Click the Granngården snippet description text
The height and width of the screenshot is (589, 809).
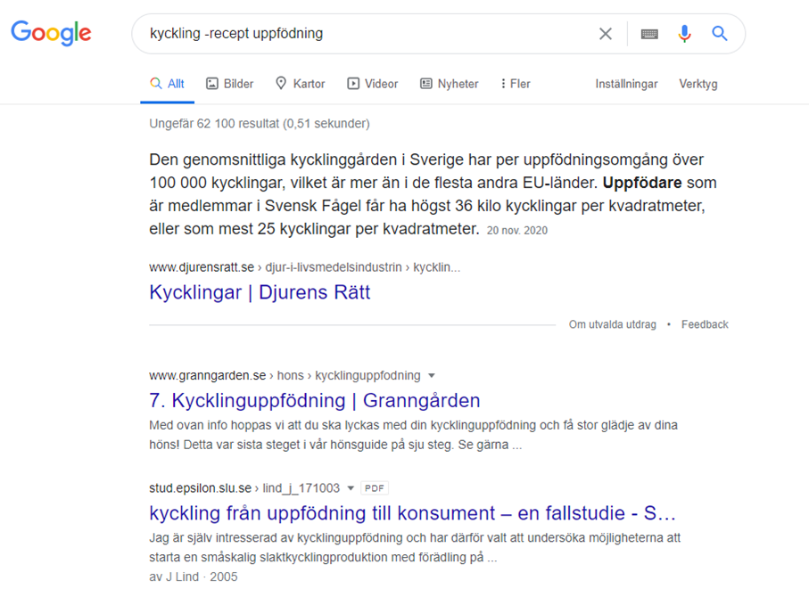pos(413,435)
